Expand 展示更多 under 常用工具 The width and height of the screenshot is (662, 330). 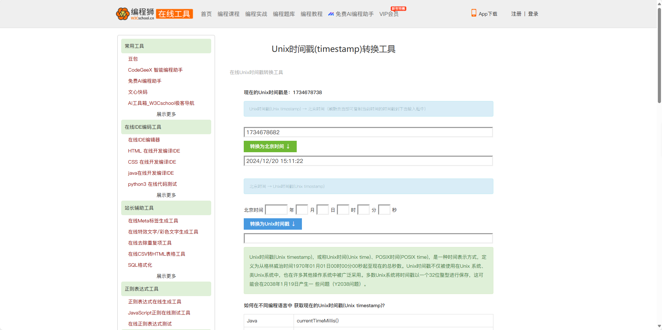[x=166, y=114]
